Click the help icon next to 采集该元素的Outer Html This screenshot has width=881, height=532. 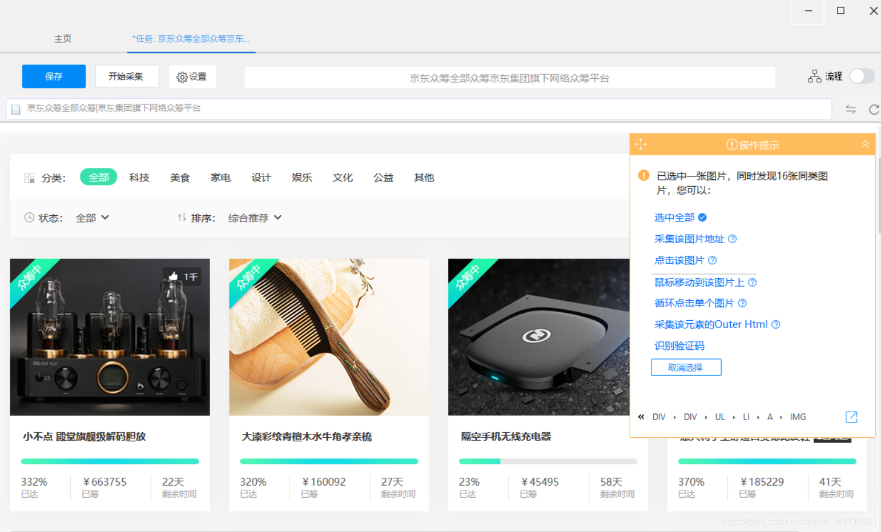[x=776, y=324]
